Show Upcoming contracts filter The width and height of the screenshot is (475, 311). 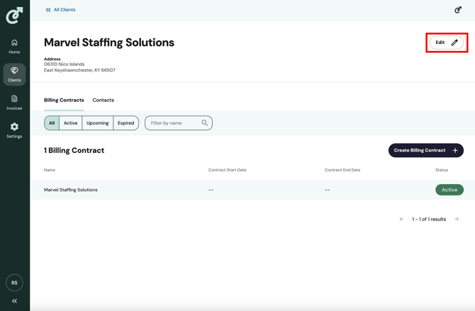(98, 123)
